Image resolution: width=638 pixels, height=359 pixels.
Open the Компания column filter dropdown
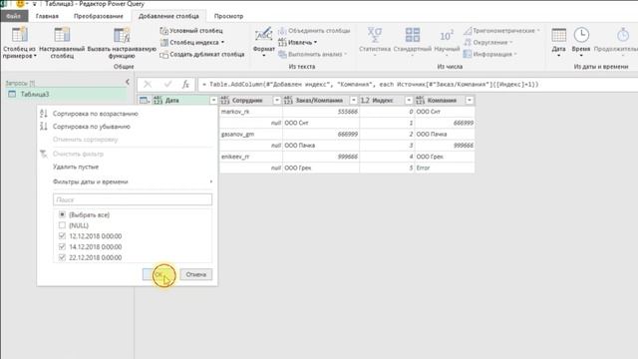coord(470,100)
